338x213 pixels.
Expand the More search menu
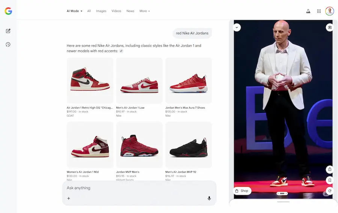[x=145, y=11]
